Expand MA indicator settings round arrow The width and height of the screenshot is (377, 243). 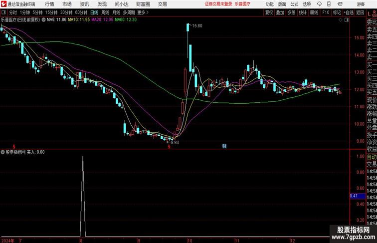[x=43, y=20]
